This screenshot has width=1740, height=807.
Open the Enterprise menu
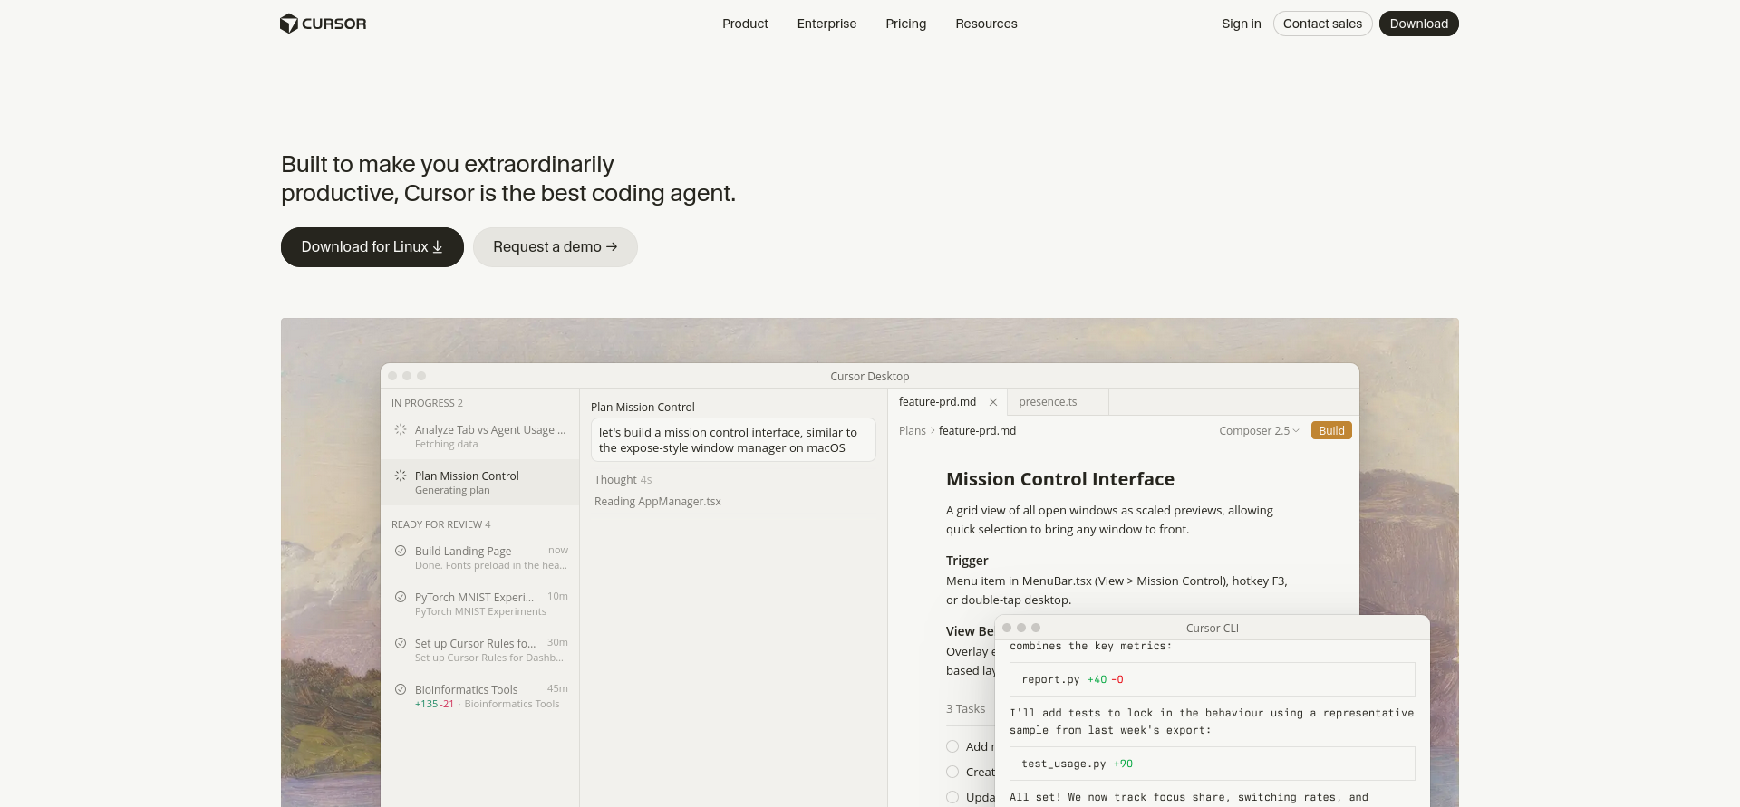[826, 24]
